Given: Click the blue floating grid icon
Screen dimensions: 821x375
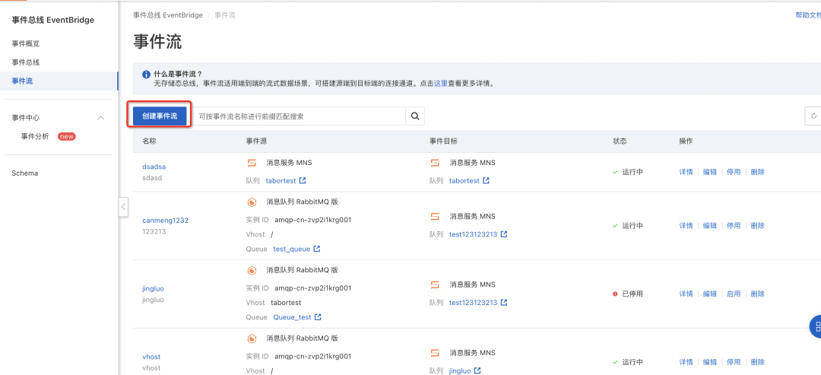Looking at the screenshot, I should click(815, 327).
